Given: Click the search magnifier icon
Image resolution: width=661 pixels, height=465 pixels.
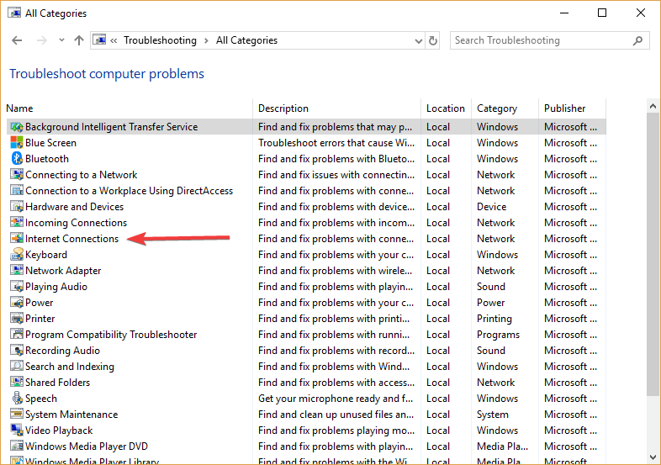Looking at the screenshot, I should (637, 40).
